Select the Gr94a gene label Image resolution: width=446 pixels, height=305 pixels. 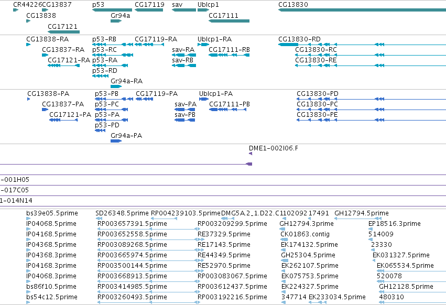tap(121, 15)
